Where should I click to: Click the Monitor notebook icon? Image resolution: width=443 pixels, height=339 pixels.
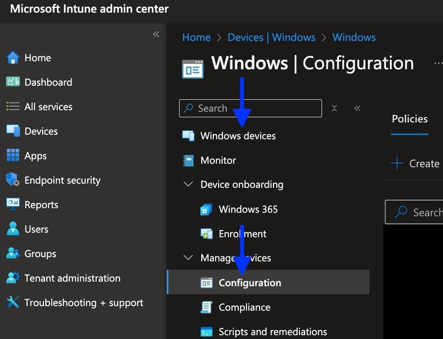pyautogui.click(x=188, y=160)
